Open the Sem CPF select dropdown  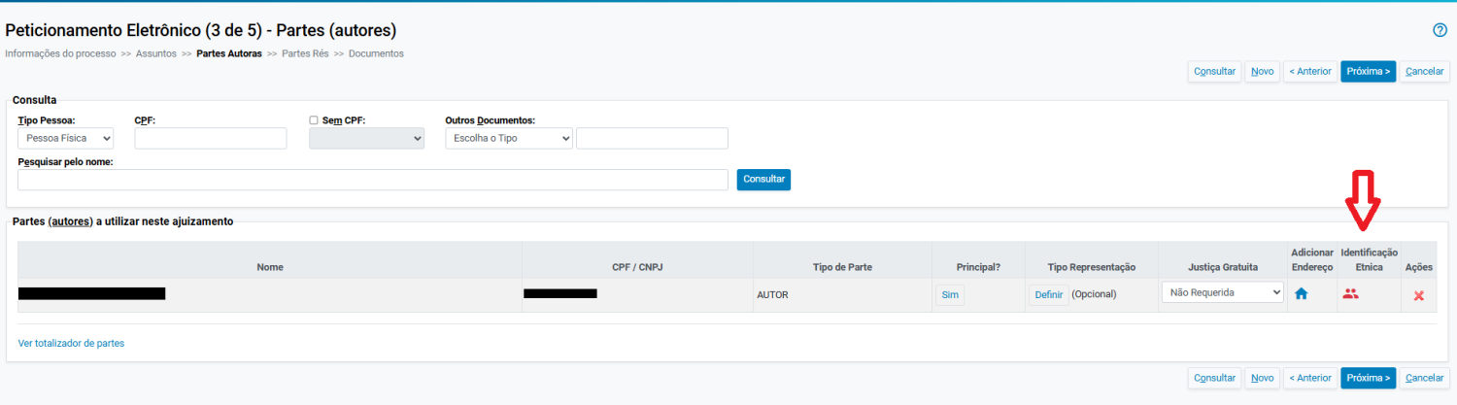[x=366, y=139]
